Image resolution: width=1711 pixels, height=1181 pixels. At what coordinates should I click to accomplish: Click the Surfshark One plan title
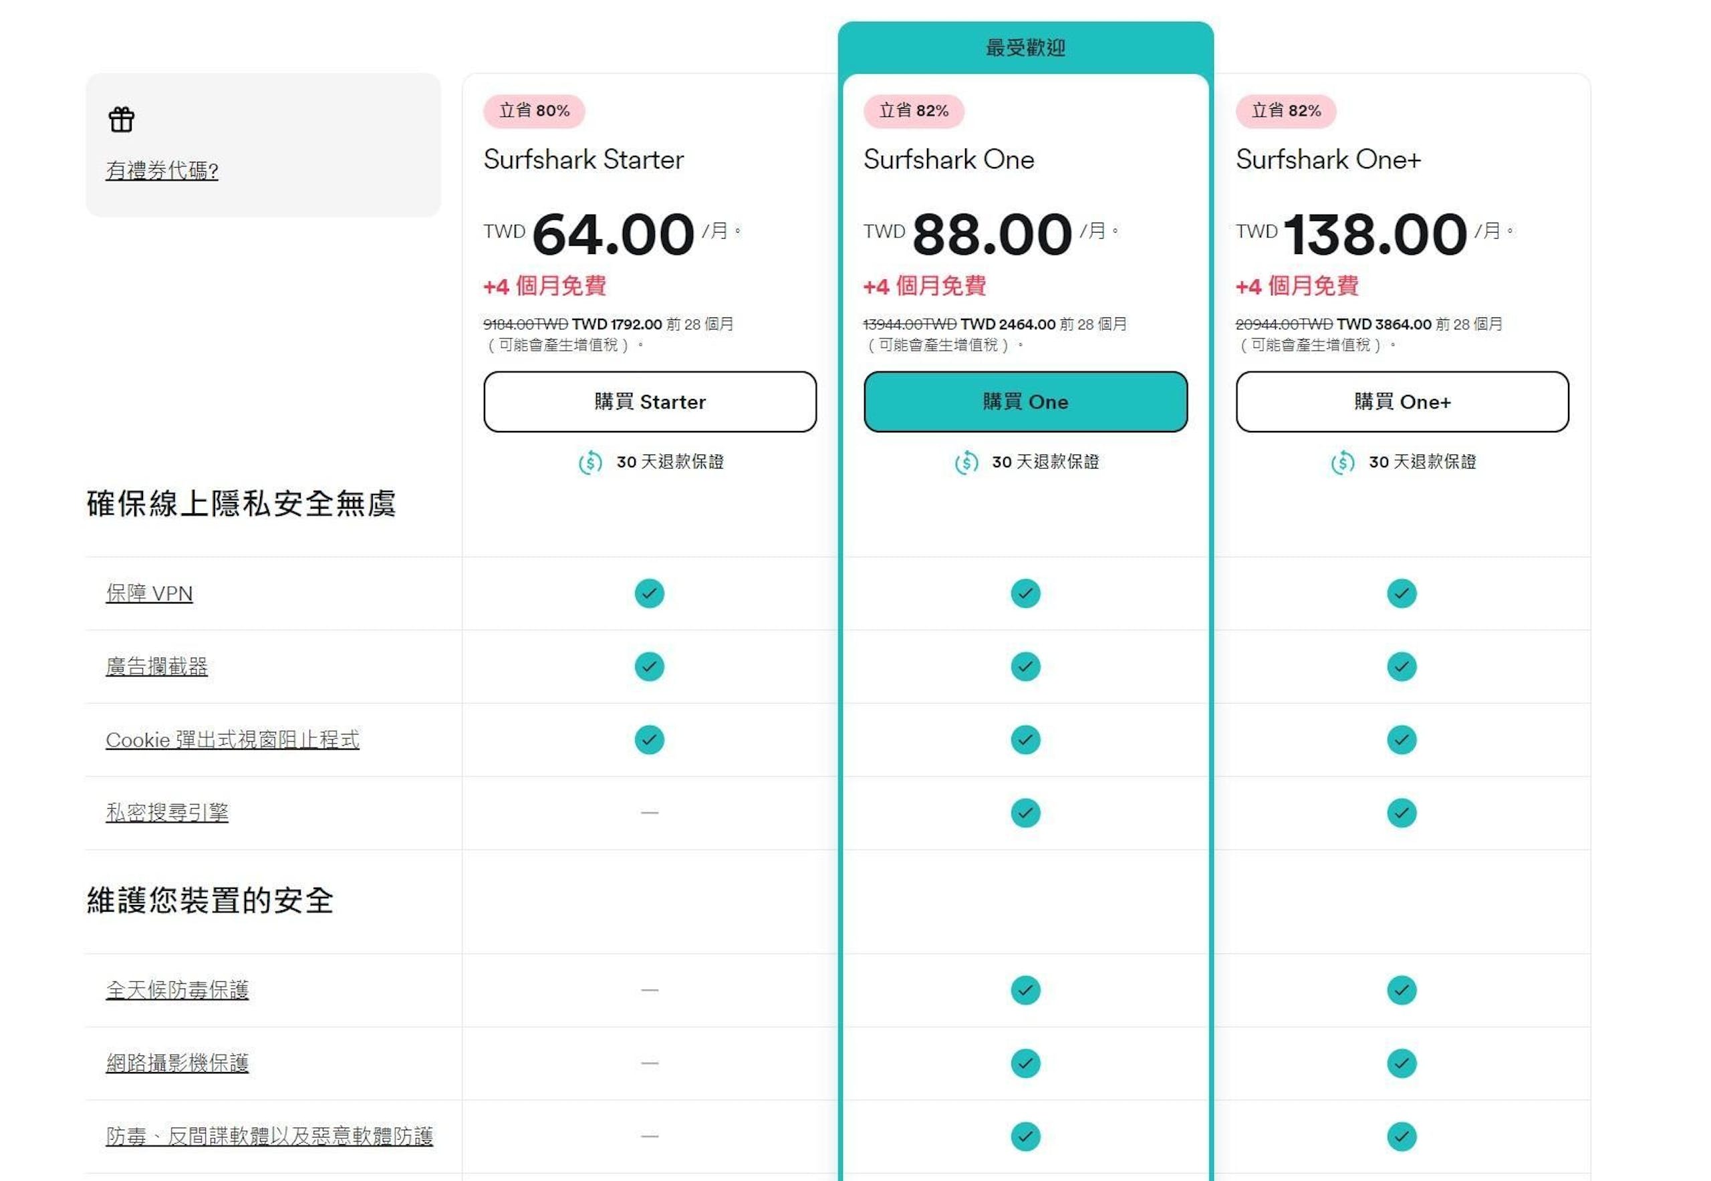(949, 160)
